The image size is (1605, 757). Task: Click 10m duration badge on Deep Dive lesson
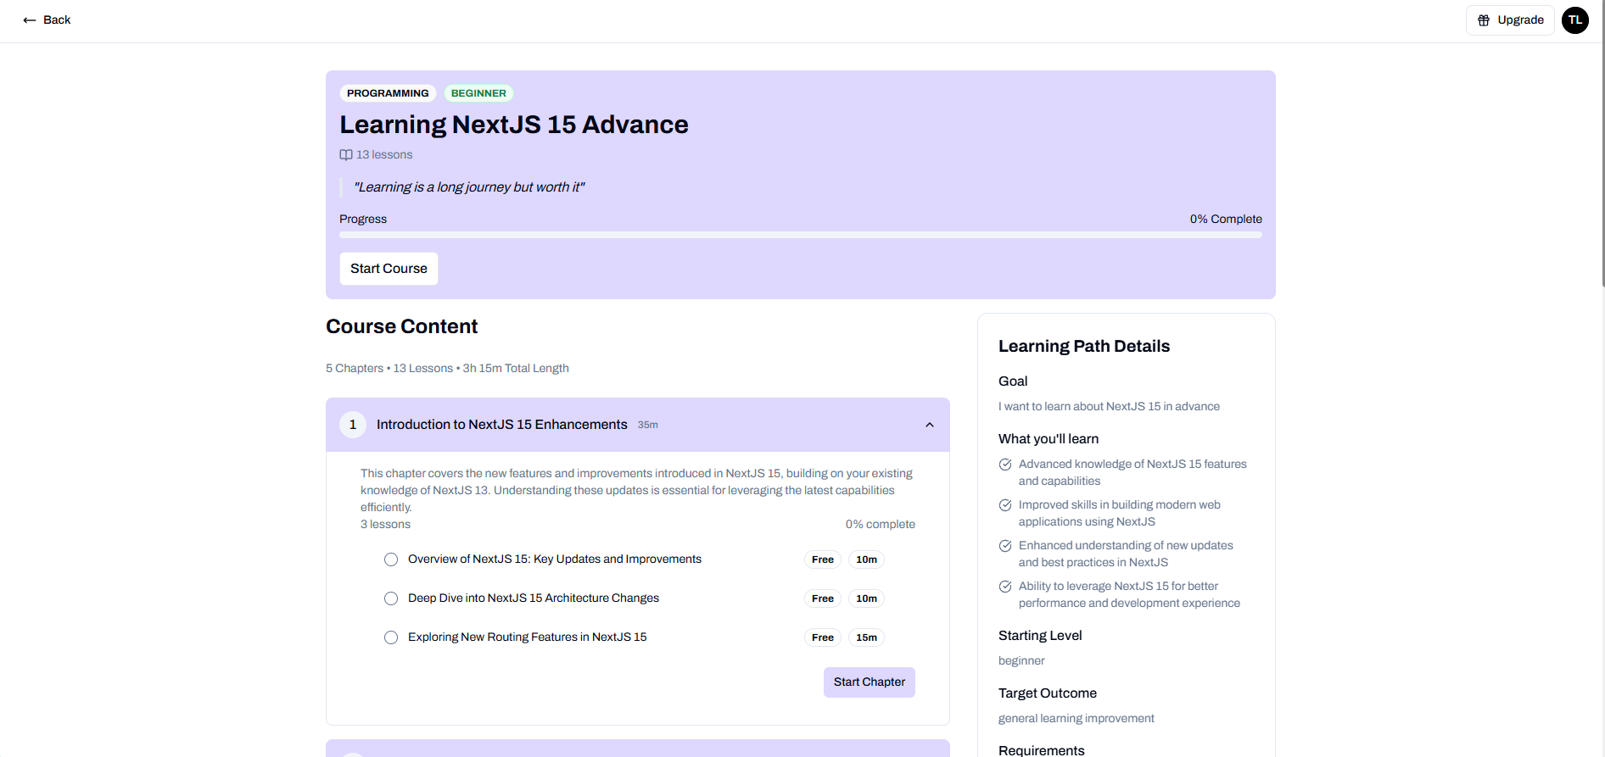coord(867,598)
